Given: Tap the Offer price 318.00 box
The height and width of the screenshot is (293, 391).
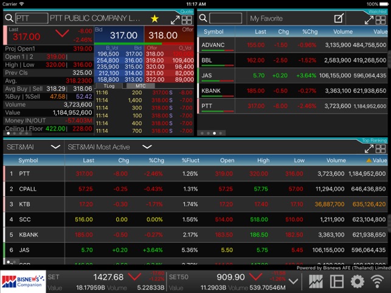Looking at the screenshot, I should 169,34.
